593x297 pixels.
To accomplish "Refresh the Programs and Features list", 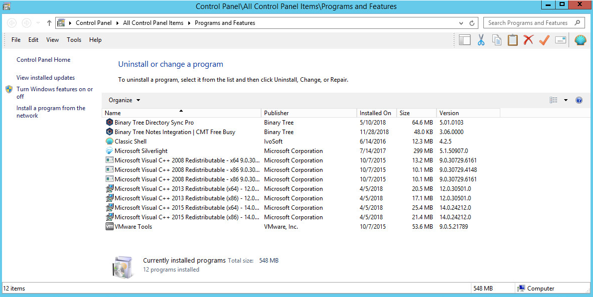I will click(472, 23).
